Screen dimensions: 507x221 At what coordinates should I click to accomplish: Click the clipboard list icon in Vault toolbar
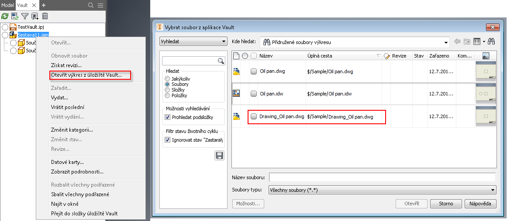[45, 16]
